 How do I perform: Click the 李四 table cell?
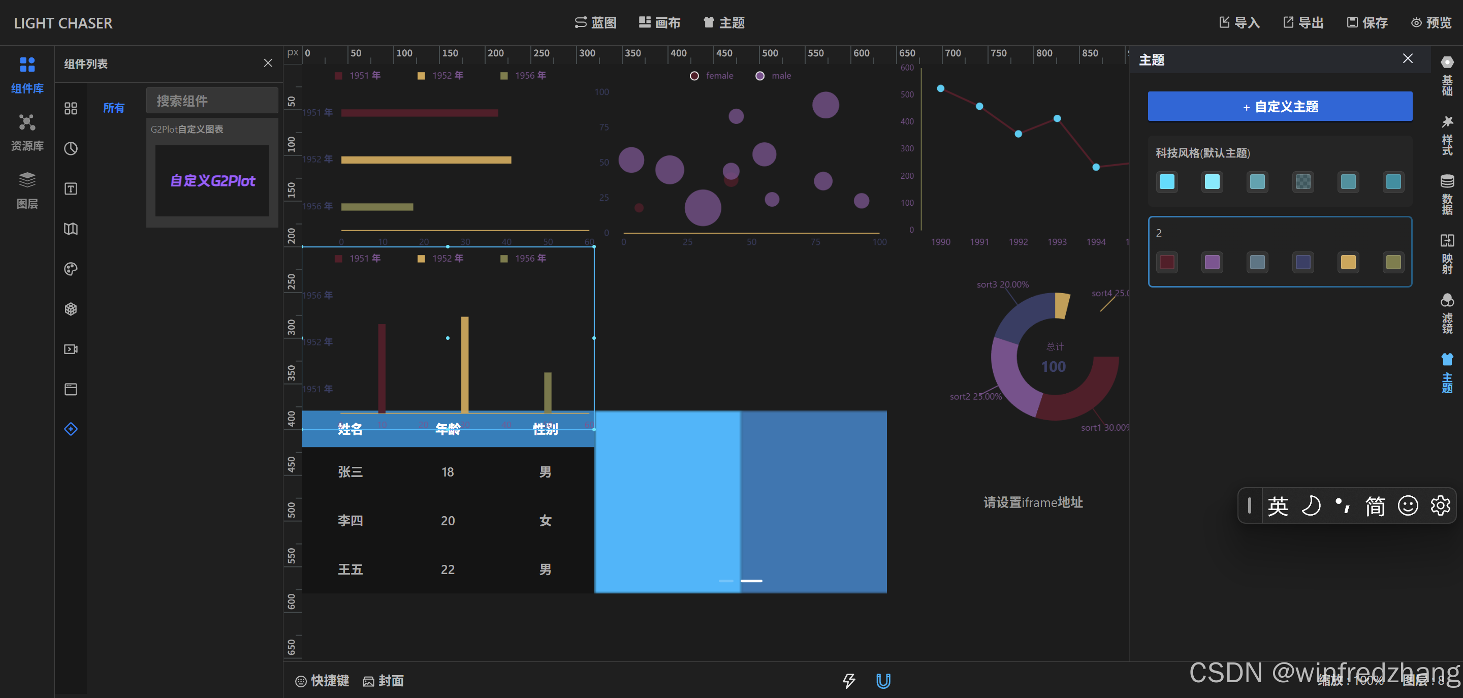350,520
